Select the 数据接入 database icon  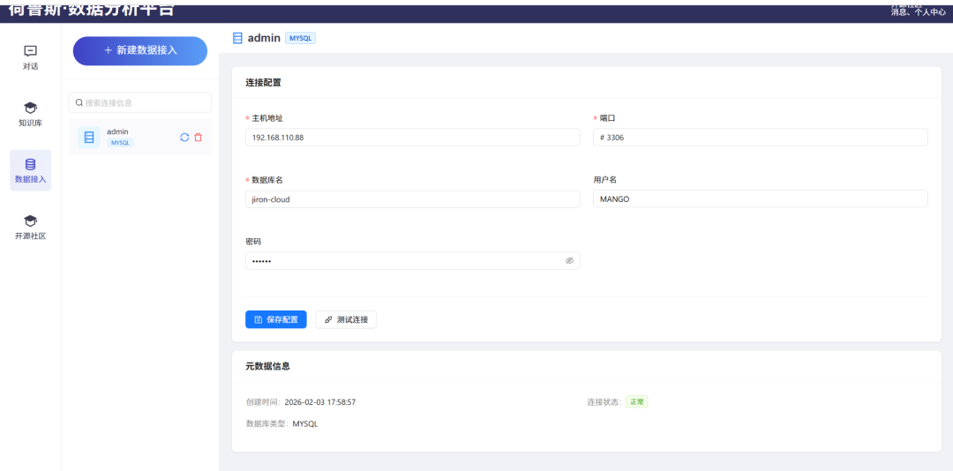(x=30, y=164)
